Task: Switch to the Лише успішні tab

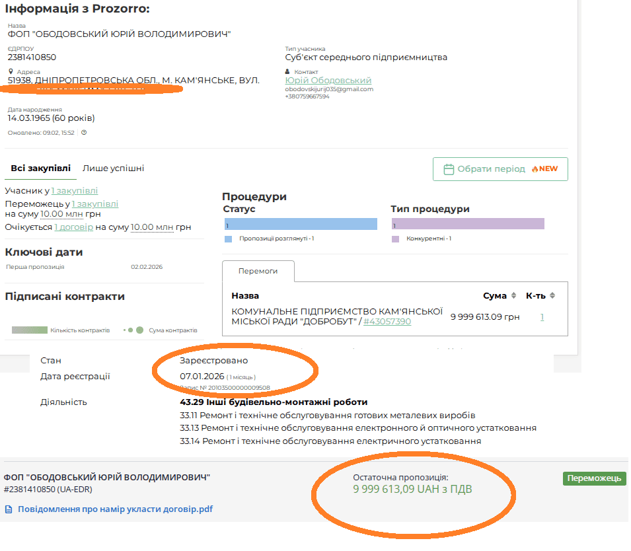Action: coord(113,168)
